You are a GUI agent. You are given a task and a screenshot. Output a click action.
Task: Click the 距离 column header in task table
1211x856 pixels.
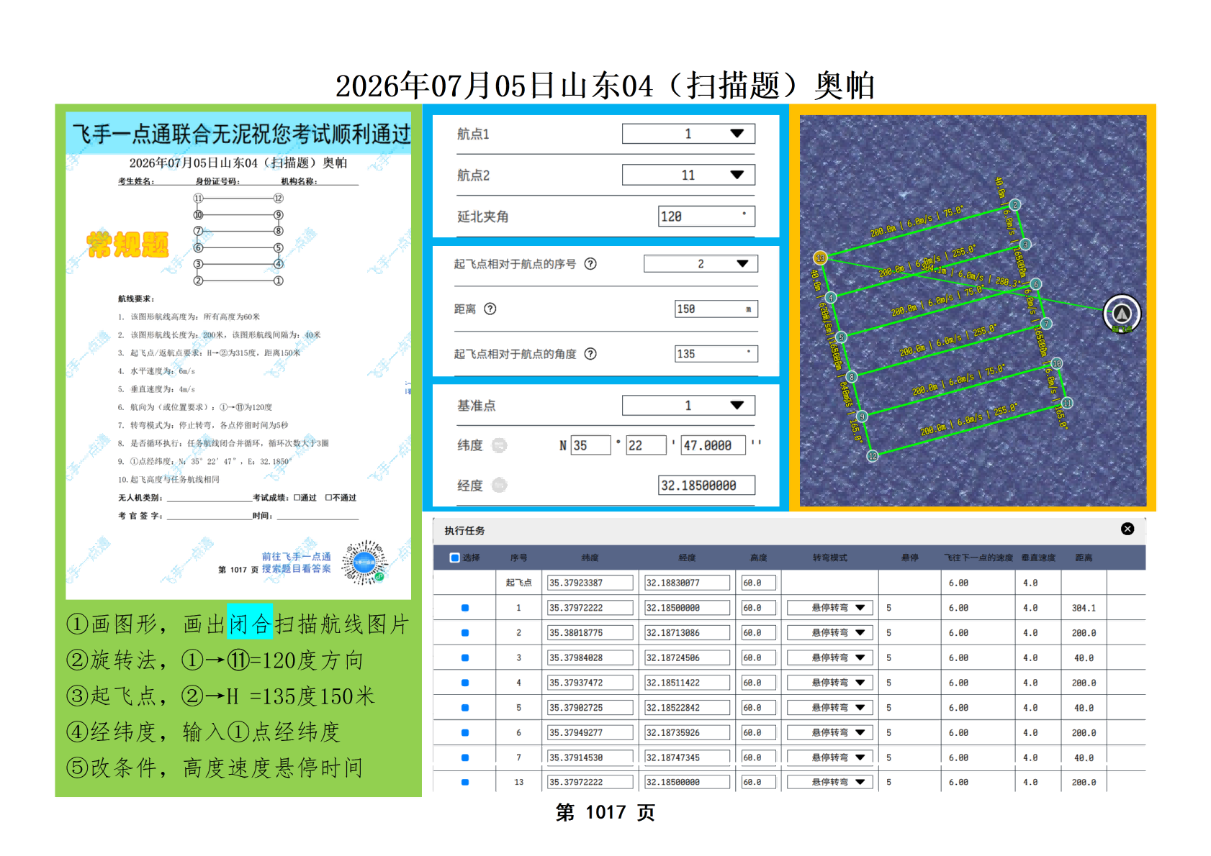click(x=1084, y=557)
